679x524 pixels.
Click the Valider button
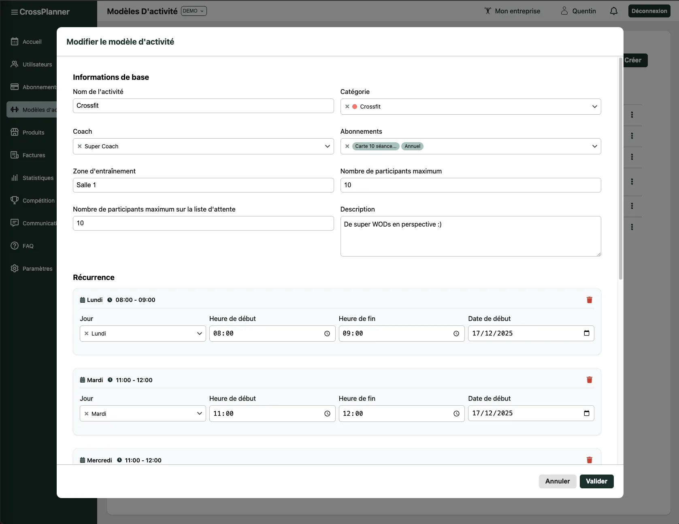596,481
